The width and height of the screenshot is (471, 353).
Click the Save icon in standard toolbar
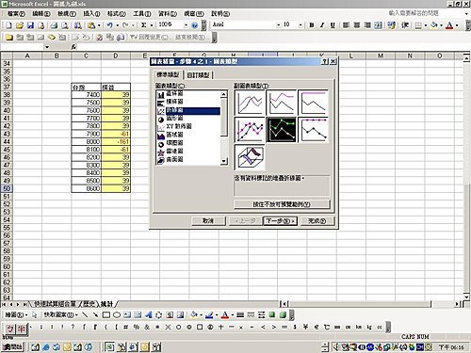pyautogui.click(x=30, y=25)
